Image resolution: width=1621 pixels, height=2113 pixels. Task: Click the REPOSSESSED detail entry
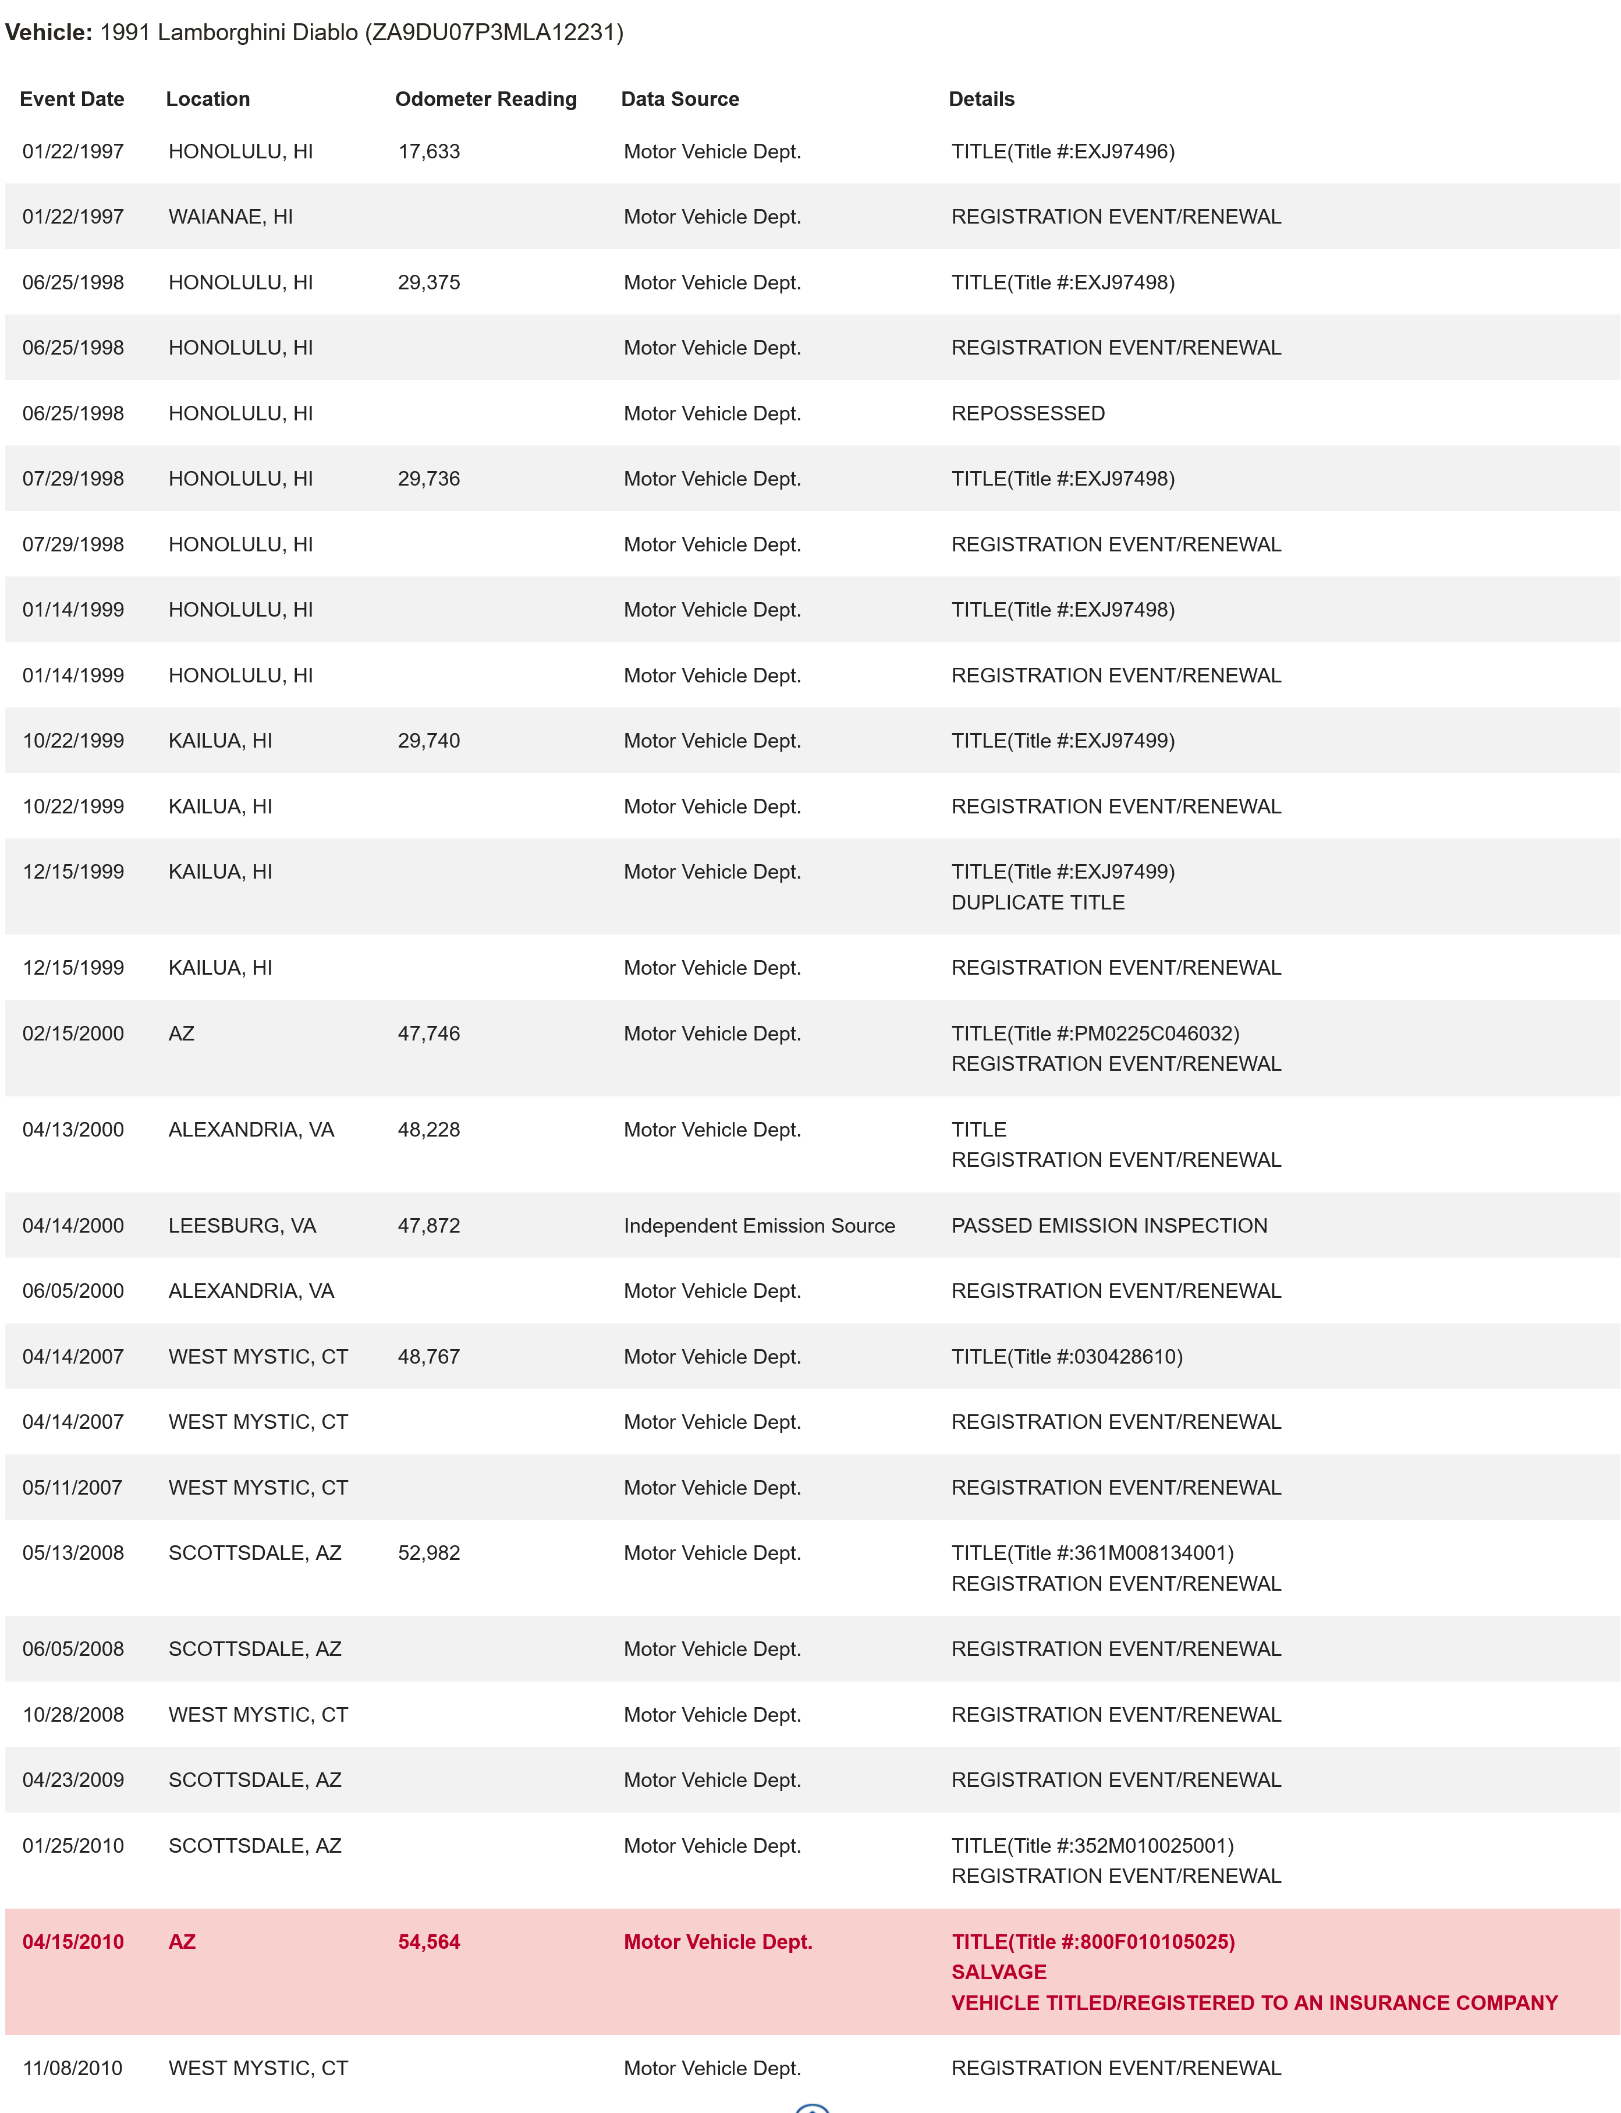coord(1027,413)
